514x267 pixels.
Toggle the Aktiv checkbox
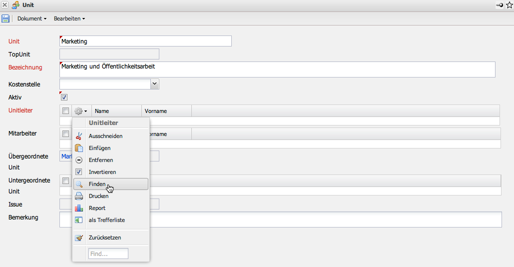click(x=64, y=97)
